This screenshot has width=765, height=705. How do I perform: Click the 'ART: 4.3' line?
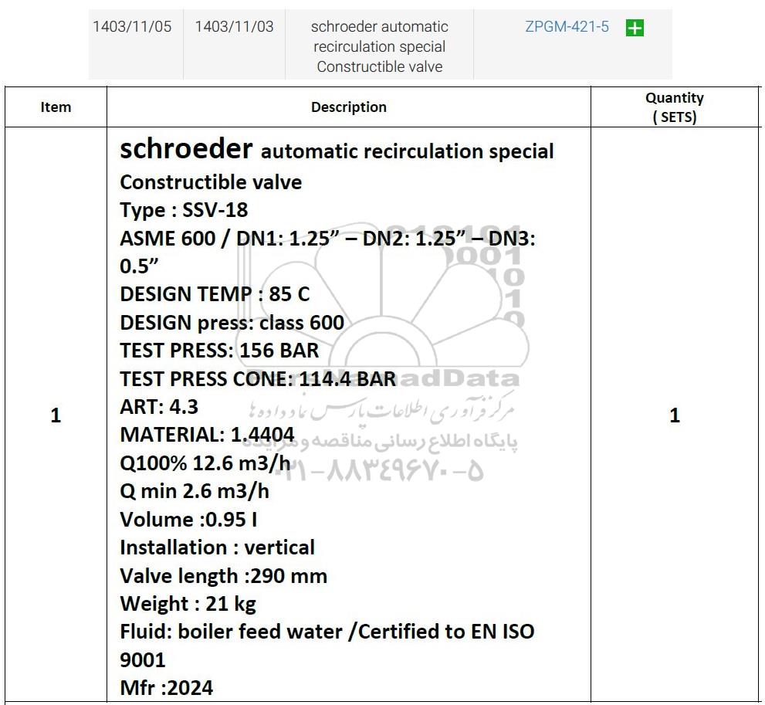(x=159, y=407)
